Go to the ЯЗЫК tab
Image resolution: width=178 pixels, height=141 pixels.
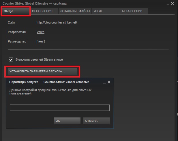click(x=105, y=11)
